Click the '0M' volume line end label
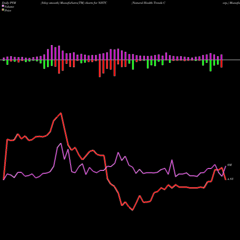This screenshot has height=240, width=240. 229,165
